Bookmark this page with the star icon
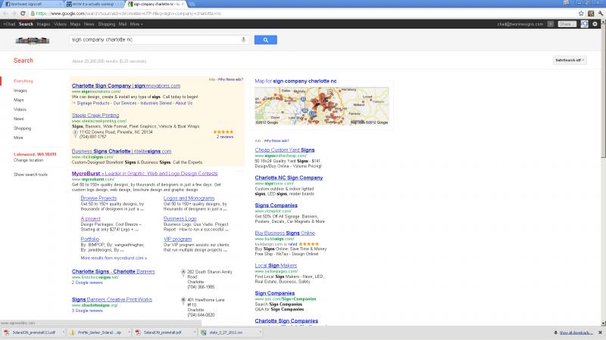 pos(581,14)
